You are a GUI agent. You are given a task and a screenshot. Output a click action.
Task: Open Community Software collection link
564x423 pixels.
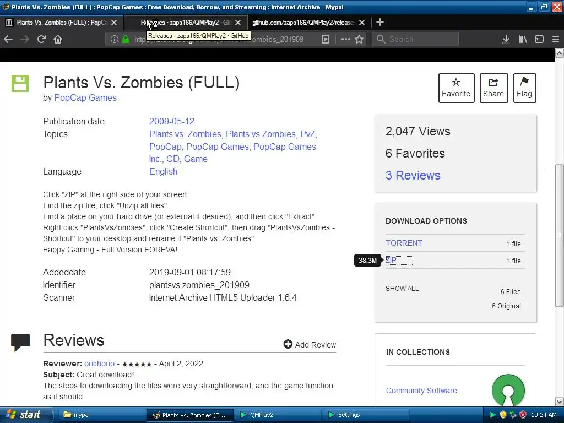point(421,391)
